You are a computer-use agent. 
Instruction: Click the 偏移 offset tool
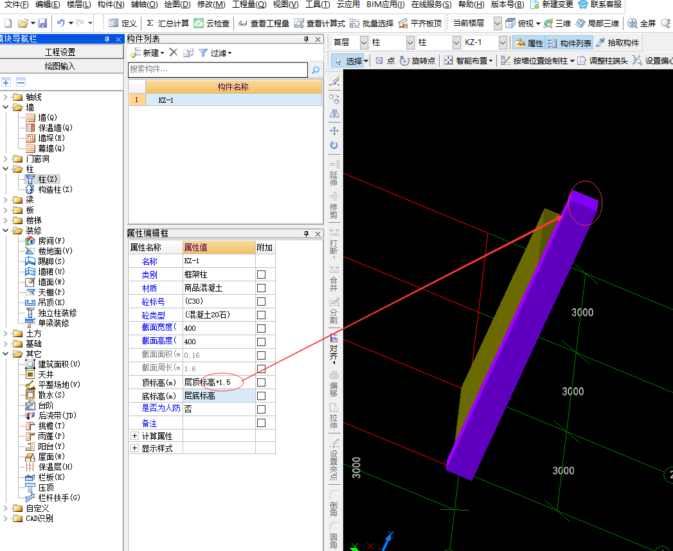pos(334,384)
